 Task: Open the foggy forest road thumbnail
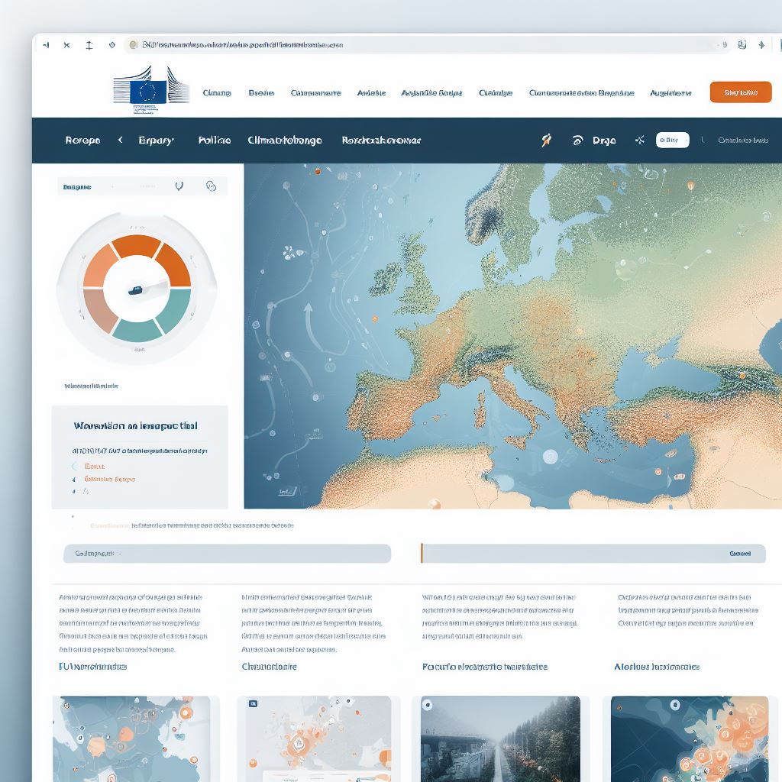pos(500,738)
